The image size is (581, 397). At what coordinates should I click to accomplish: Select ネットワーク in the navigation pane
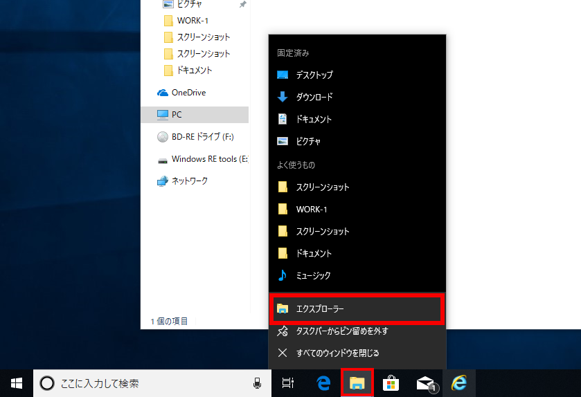click(x=195, y=181)
